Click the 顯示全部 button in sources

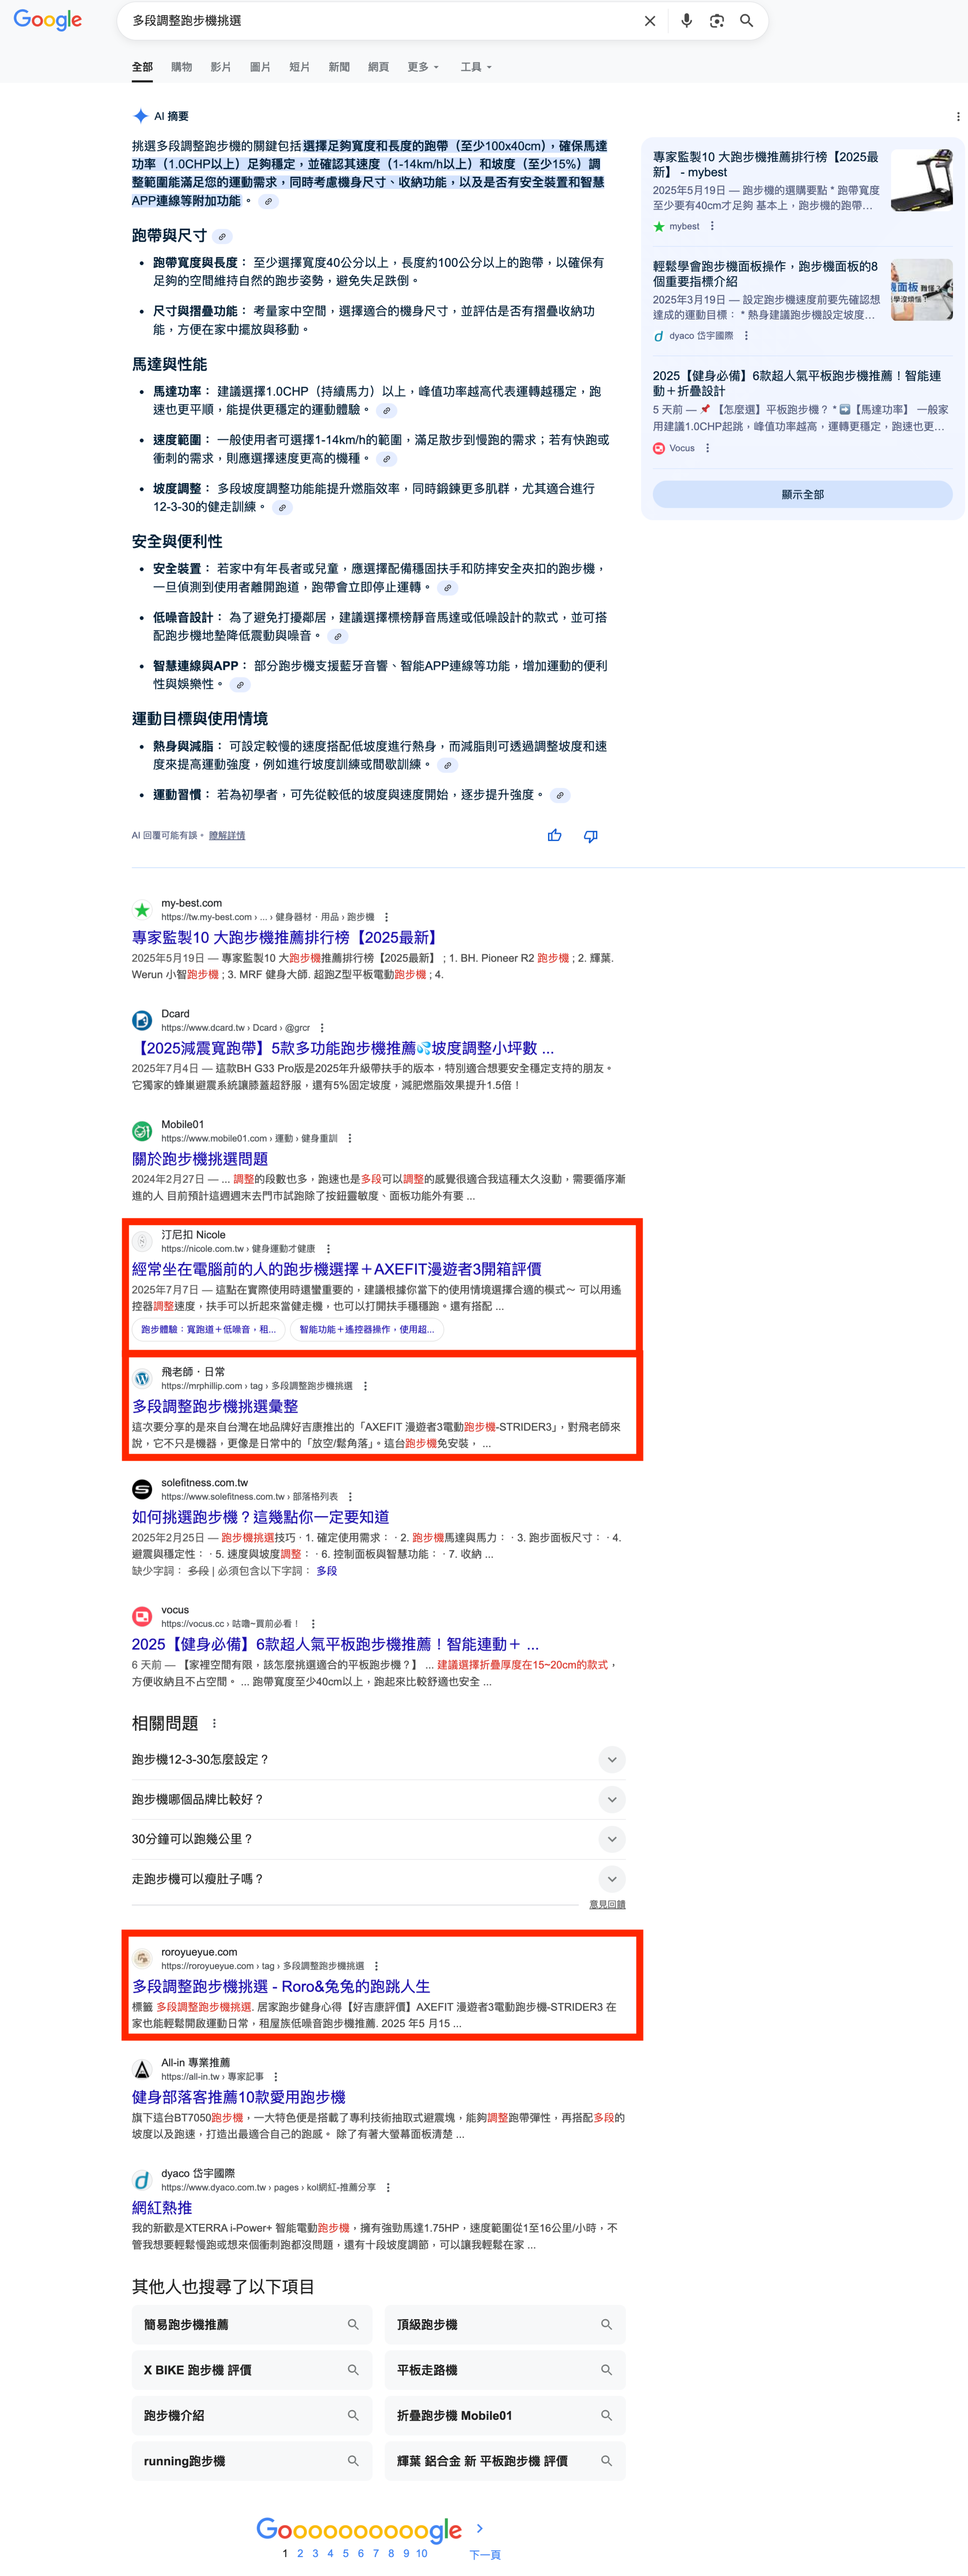point(802,494)
